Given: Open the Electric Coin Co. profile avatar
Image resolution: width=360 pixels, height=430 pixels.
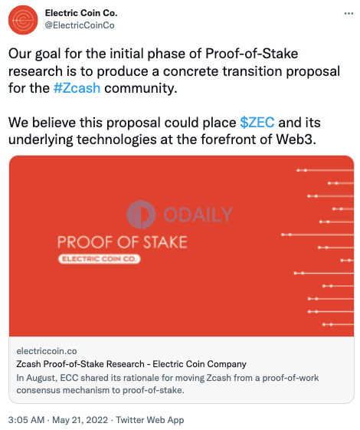Looking at the screenshot, I should point(23,20).
